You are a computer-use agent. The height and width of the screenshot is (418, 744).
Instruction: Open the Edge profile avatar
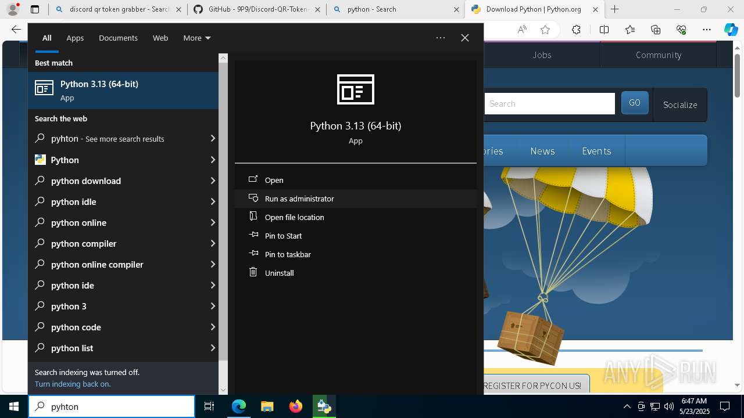tap(13, 9)
